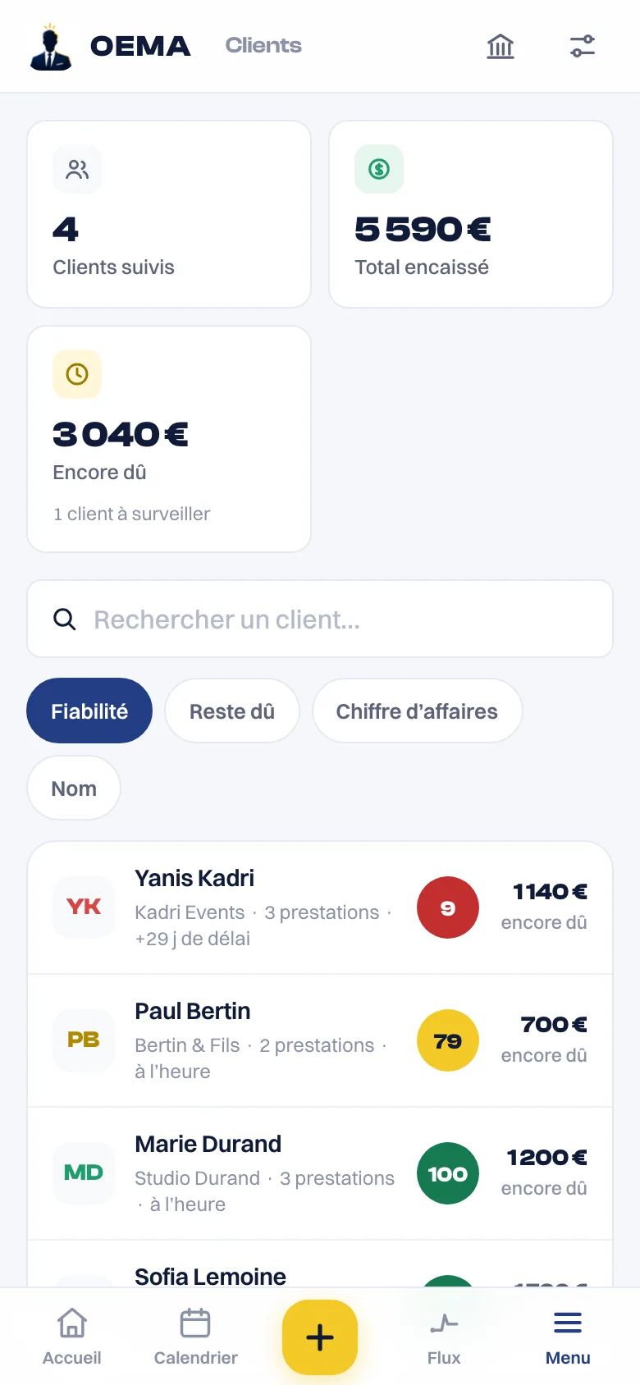Open Marie Durand client details
The width and height of the screenshot is (640, 1385).
pyautogui.click(x=320, y=1174)
